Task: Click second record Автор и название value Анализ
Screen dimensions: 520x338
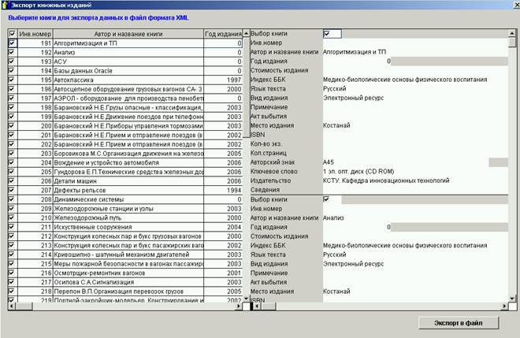Action: pyautogui.click(x=333, y=218)
